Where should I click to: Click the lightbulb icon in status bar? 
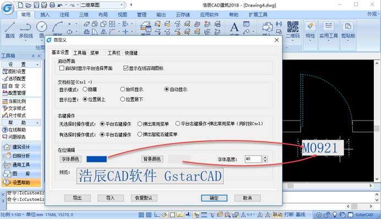[335, 215]
